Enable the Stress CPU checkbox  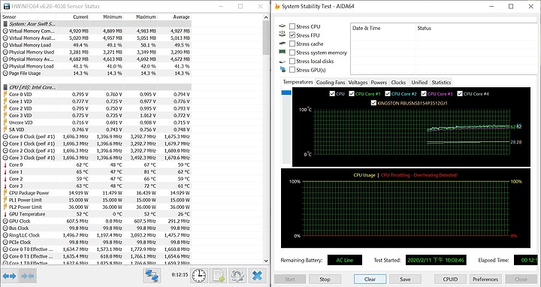(292, 26)
